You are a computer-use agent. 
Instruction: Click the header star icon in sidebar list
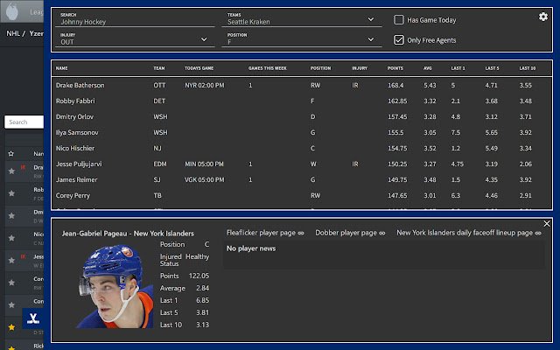tap(11, 154)
